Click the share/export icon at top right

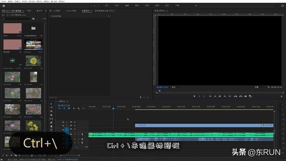282,6
